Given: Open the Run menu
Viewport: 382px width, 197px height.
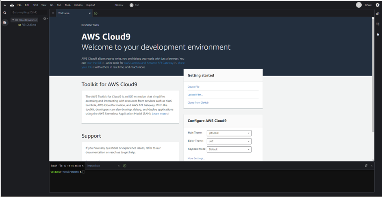Looking at the screenshot, I should point(59,5).
